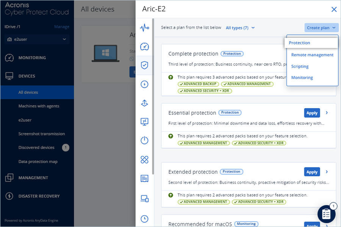The height and width of the screenshot is (227, 341).
Task: Click the Extended protection plan title
Action: click(193, 172)
